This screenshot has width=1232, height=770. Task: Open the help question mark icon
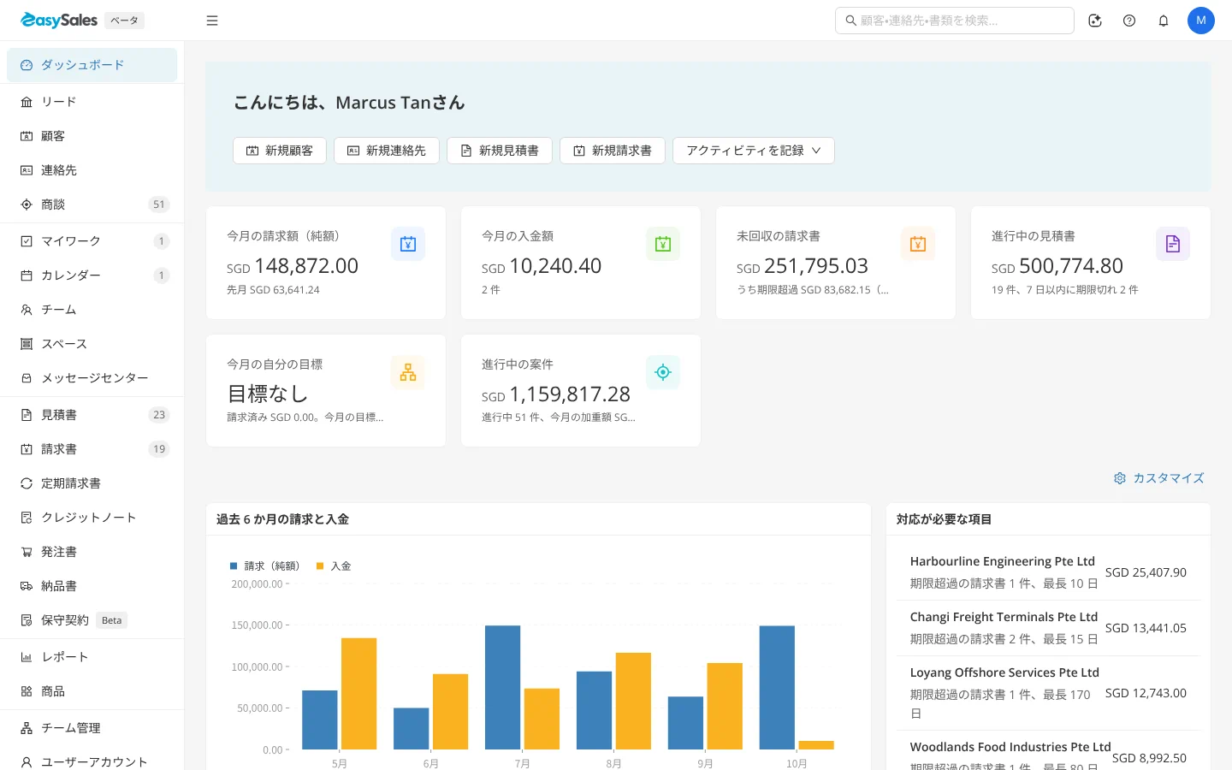(x=1129, y=21)
